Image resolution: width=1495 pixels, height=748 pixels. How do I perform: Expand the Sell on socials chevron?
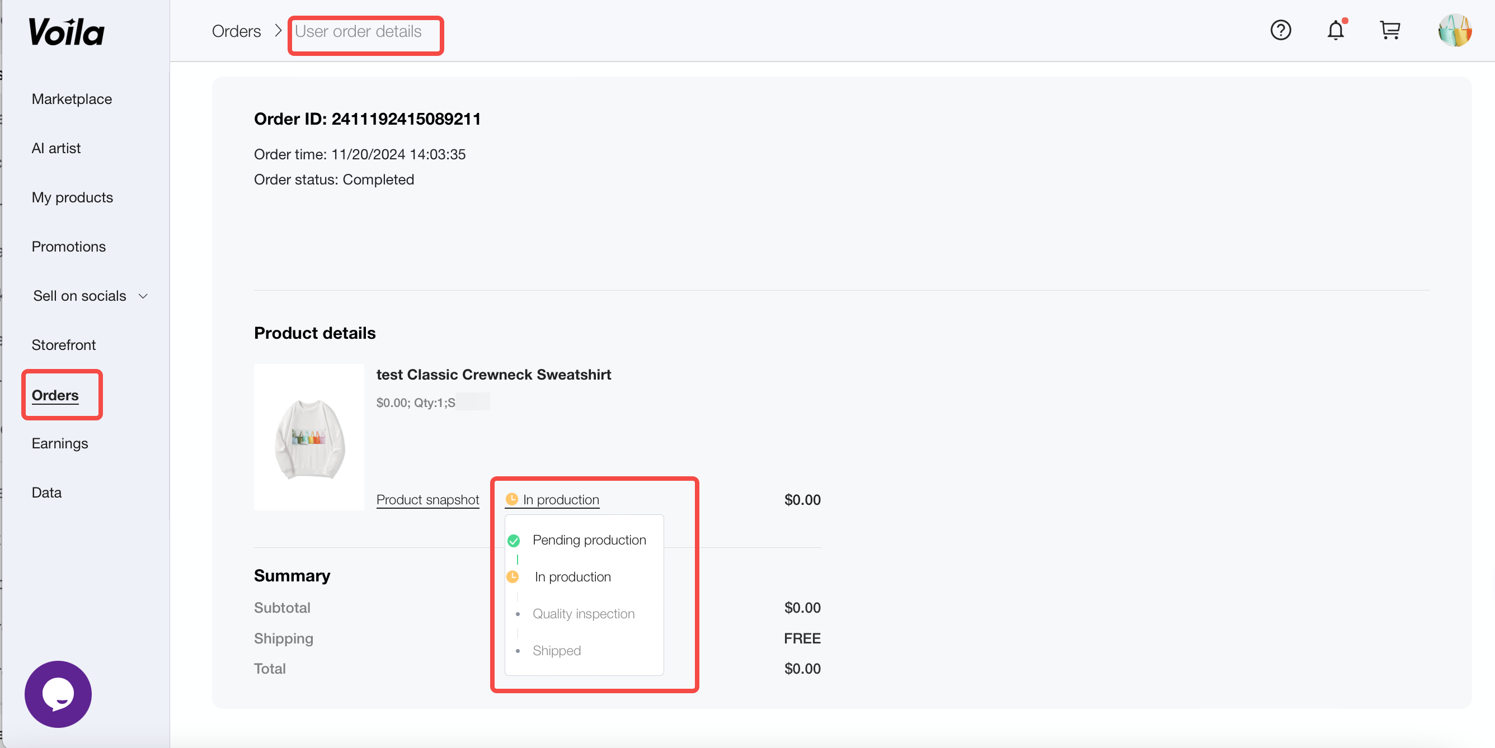point(143,296)
